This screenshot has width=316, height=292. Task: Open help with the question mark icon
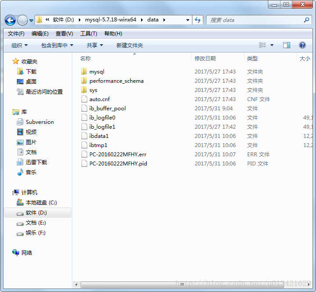click(302, 45)
